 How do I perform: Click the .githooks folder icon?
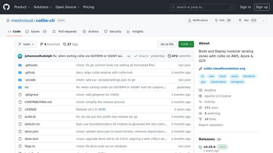[x=20, y=65]
